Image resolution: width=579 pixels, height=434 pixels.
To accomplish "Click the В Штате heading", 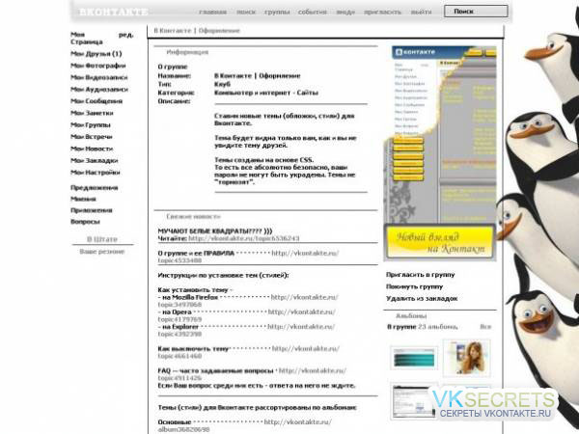I will point(102,239).
